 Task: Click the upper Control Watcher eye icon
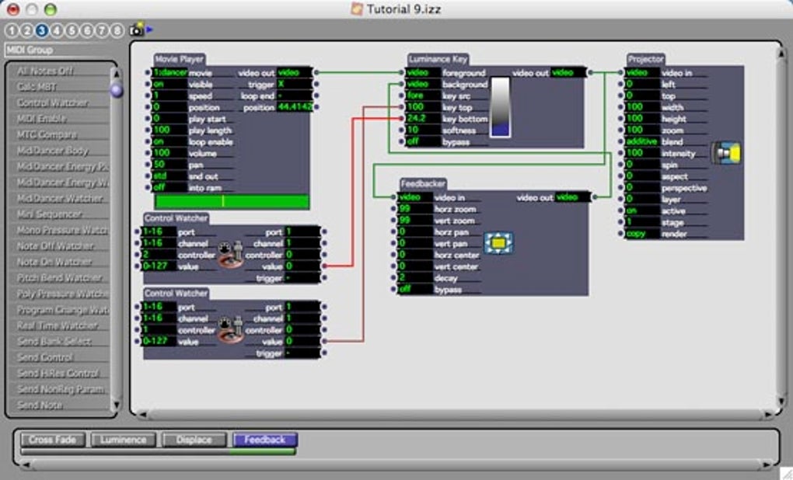pyautogui.click(x=230, y=254)
